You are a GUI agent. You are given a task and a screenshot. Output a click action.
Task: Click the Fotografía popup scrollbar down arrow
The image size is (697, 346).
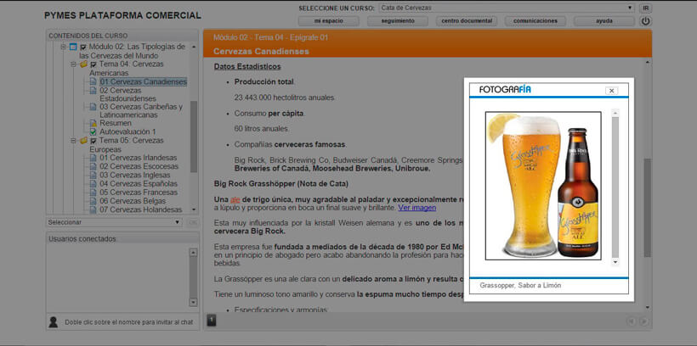click(x=615, y=262)
